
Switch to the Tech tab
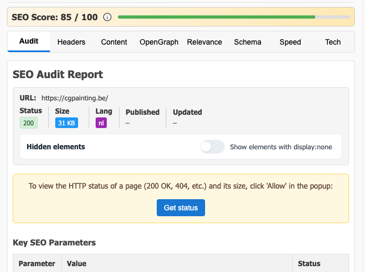(x=333, y=42)
